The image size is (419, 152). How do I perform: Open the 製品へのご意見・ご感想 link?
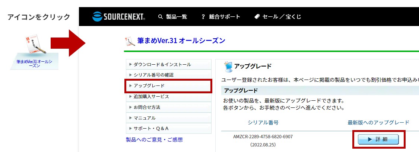pyautogui.click(x=154, y=139)
